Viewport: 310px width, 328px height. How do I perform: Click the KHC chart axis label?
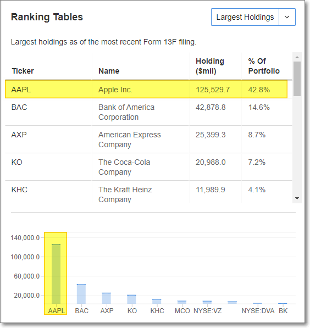[157, 311]
